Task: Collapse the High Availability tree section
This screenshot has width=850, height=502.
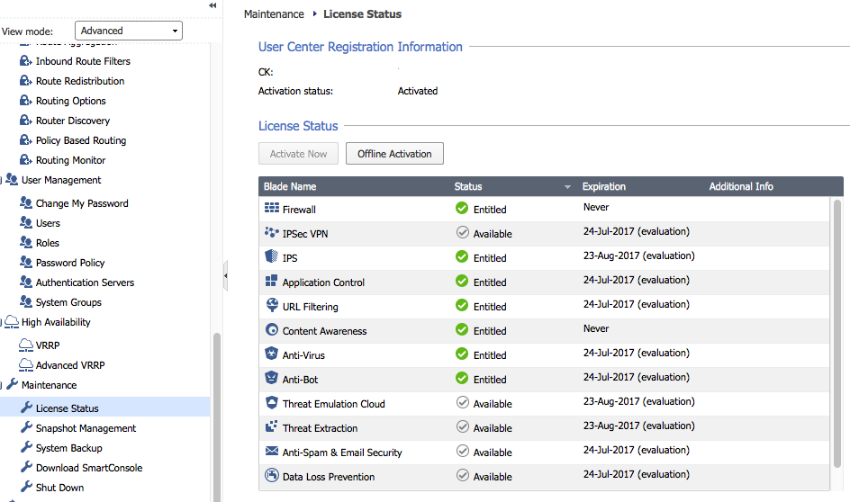Action: [x=2, y=323]
